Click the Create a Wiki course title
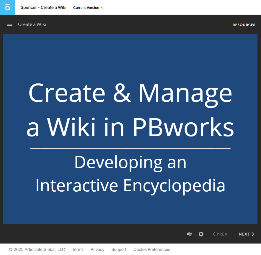The width and height of the screenshot is (261, 255). pos(32,24)
